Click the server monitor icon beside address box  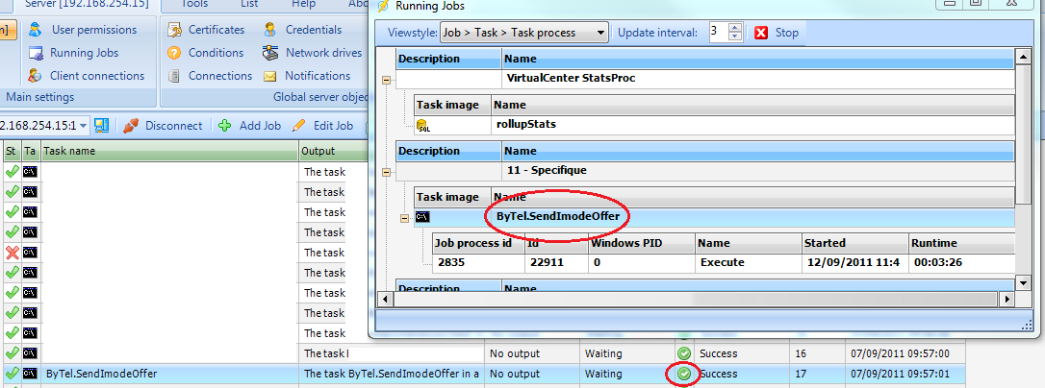[102, 125]
